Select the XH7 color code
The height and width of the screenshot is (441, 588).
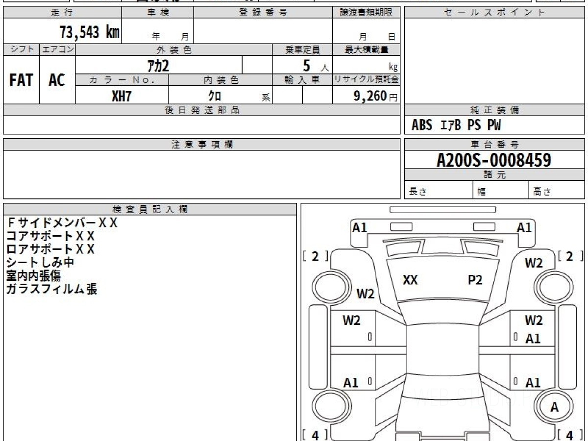coord(122,96)
